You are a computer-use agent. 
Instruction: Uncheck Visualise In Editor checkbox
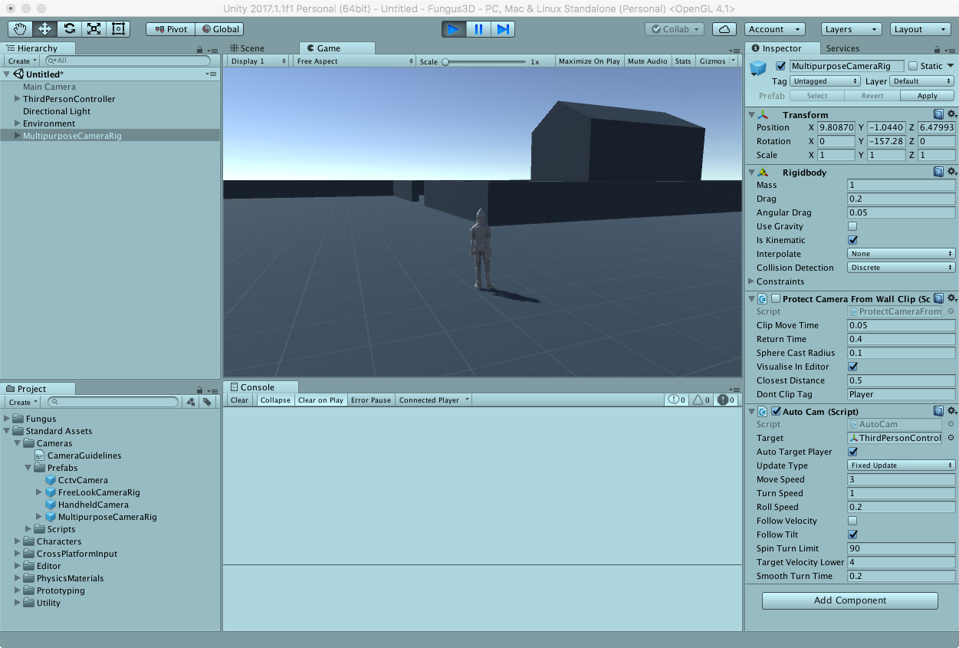click(852, 367)
